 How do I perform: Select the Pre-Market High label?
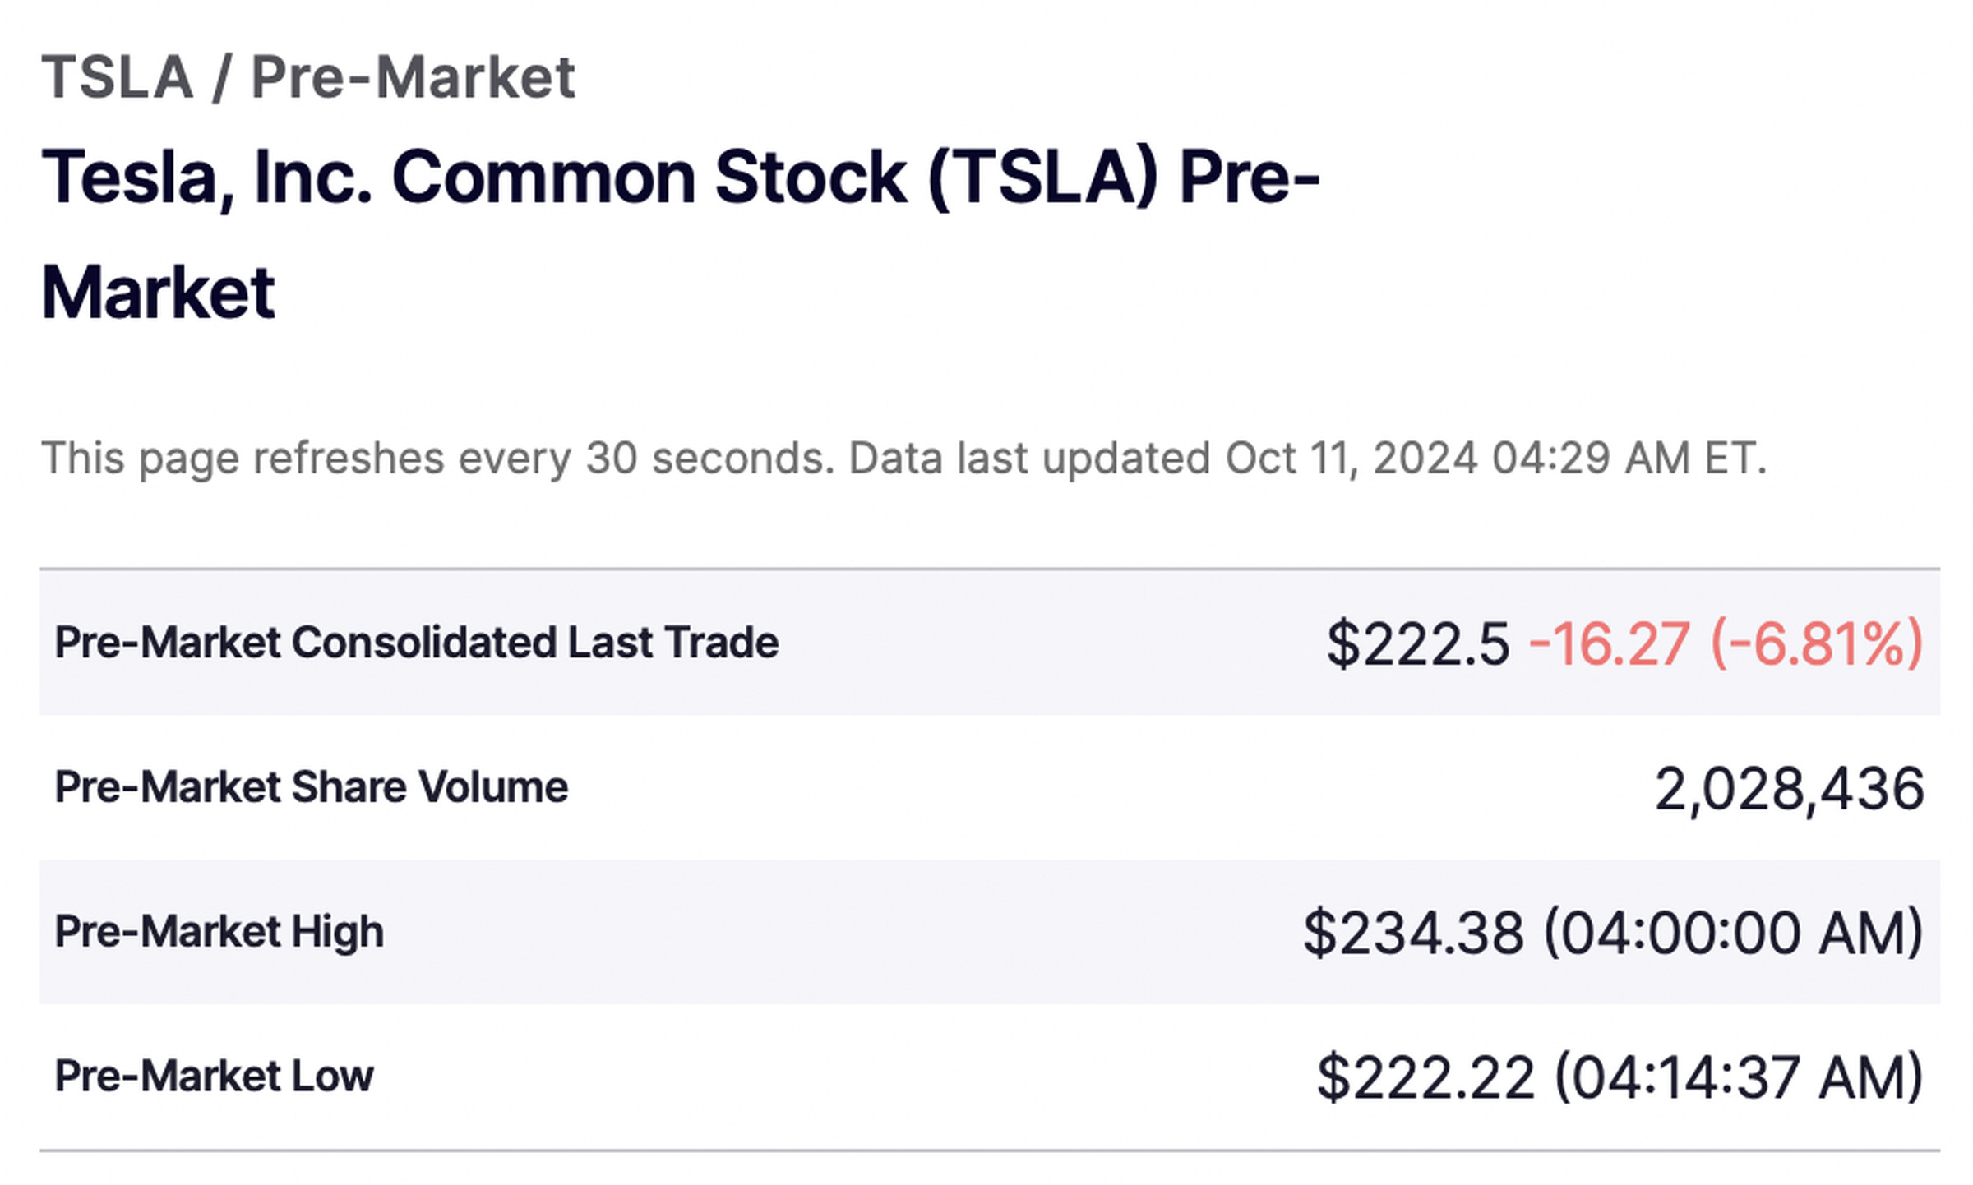point(219,933)
